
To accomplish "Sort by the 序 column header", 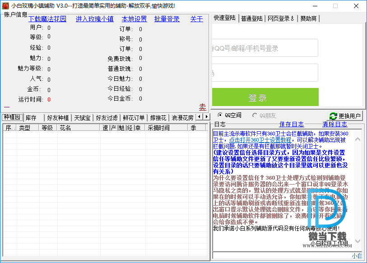I will [x=9, y=128].
